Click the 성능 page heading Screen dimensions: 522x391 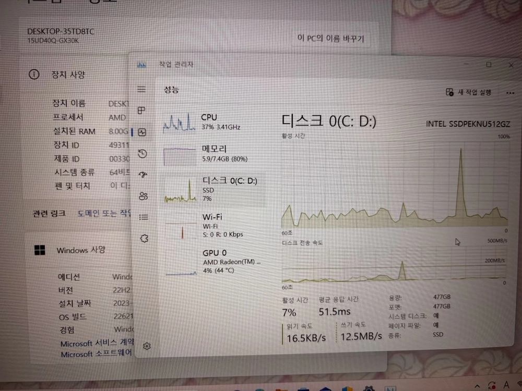click(171, 90)
